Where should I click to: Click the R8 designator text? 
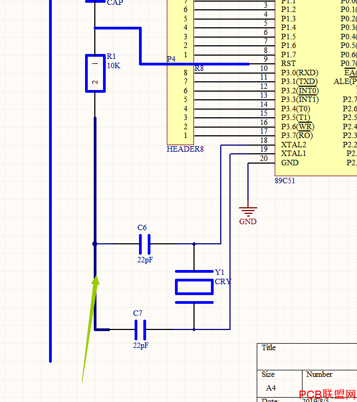199,68
